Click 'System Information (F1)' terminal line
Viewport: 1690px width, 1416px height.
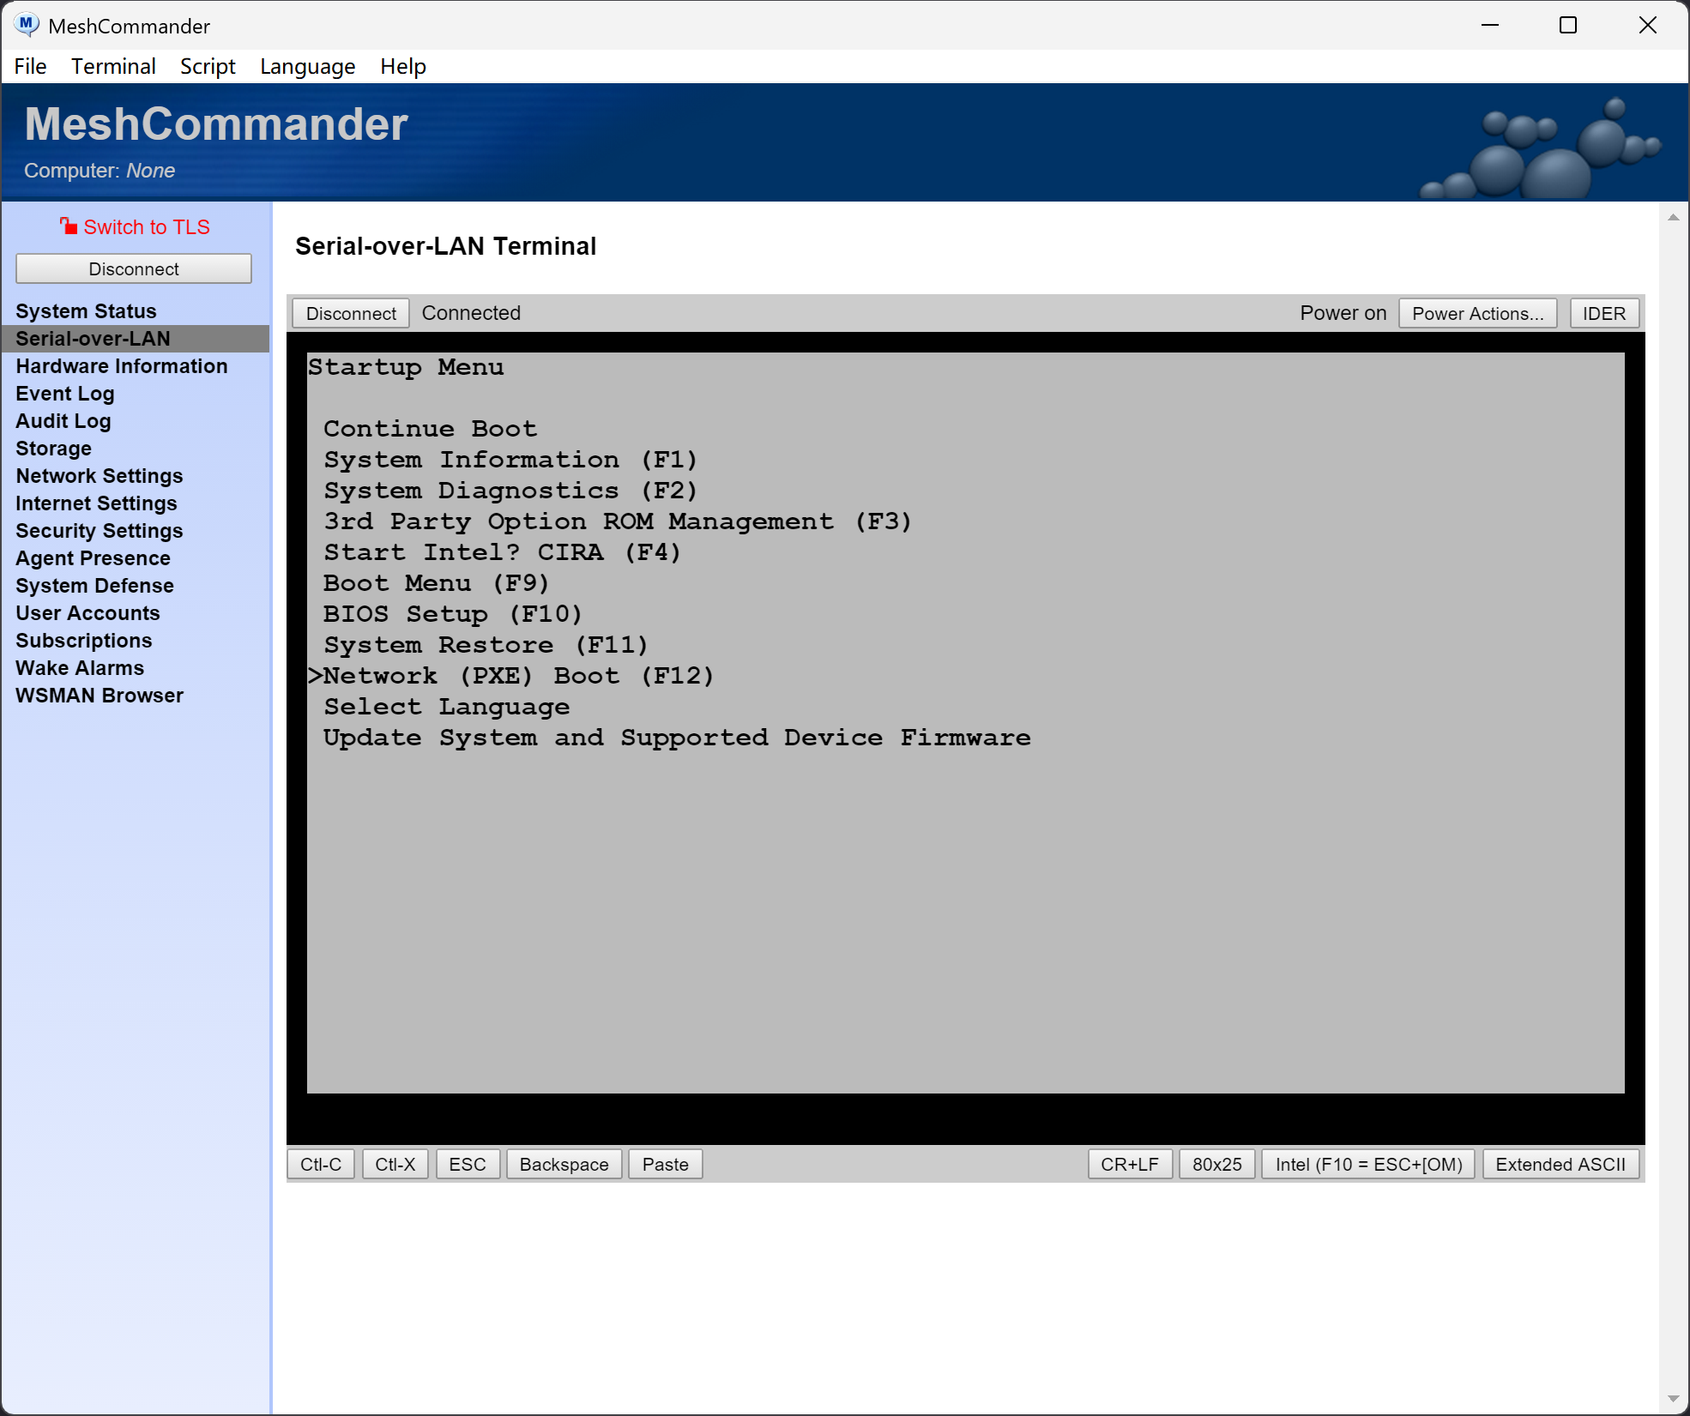510,460
